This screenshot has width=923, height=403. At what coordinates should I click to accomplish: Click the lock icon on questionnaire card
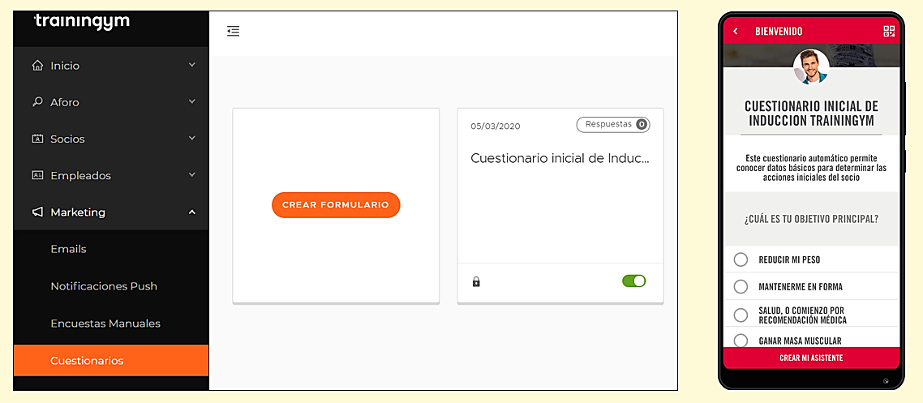pyautogui.click(x=476, y=282)
